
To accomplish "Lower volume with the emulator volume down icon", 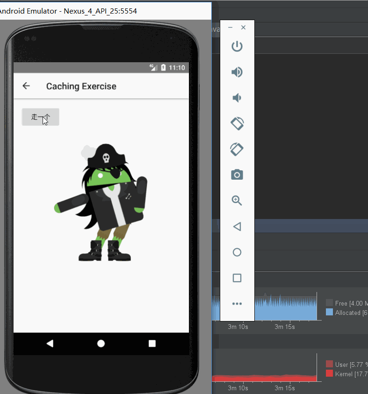I will (237, 98).
